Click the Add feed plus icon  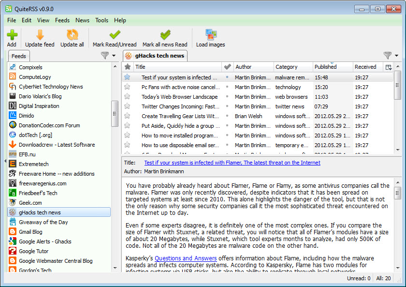coord(12,35)
